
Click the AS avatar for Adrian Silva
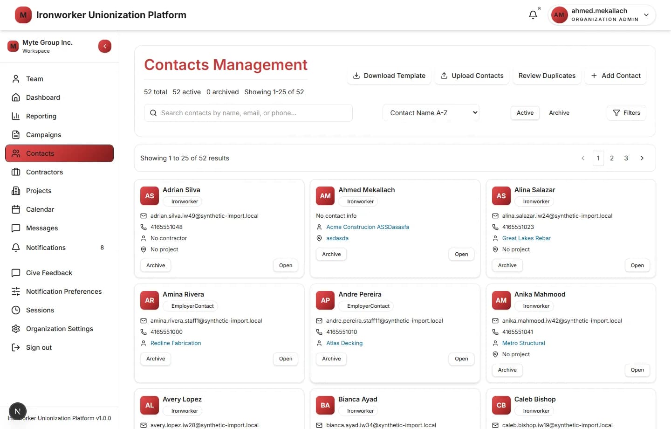[x=150, y=196]
